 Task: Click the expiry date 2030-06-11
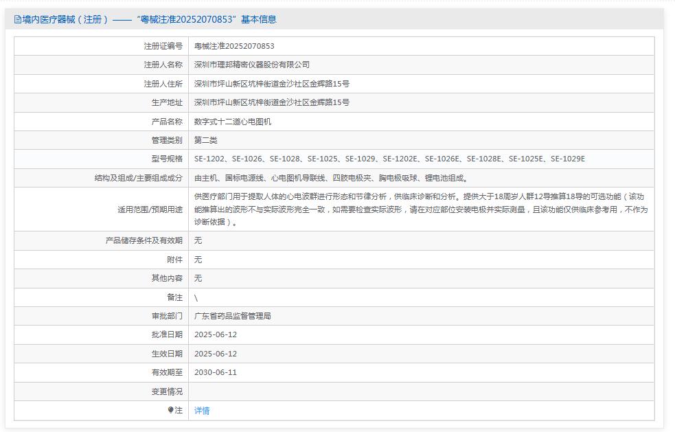tap(216, 372)
